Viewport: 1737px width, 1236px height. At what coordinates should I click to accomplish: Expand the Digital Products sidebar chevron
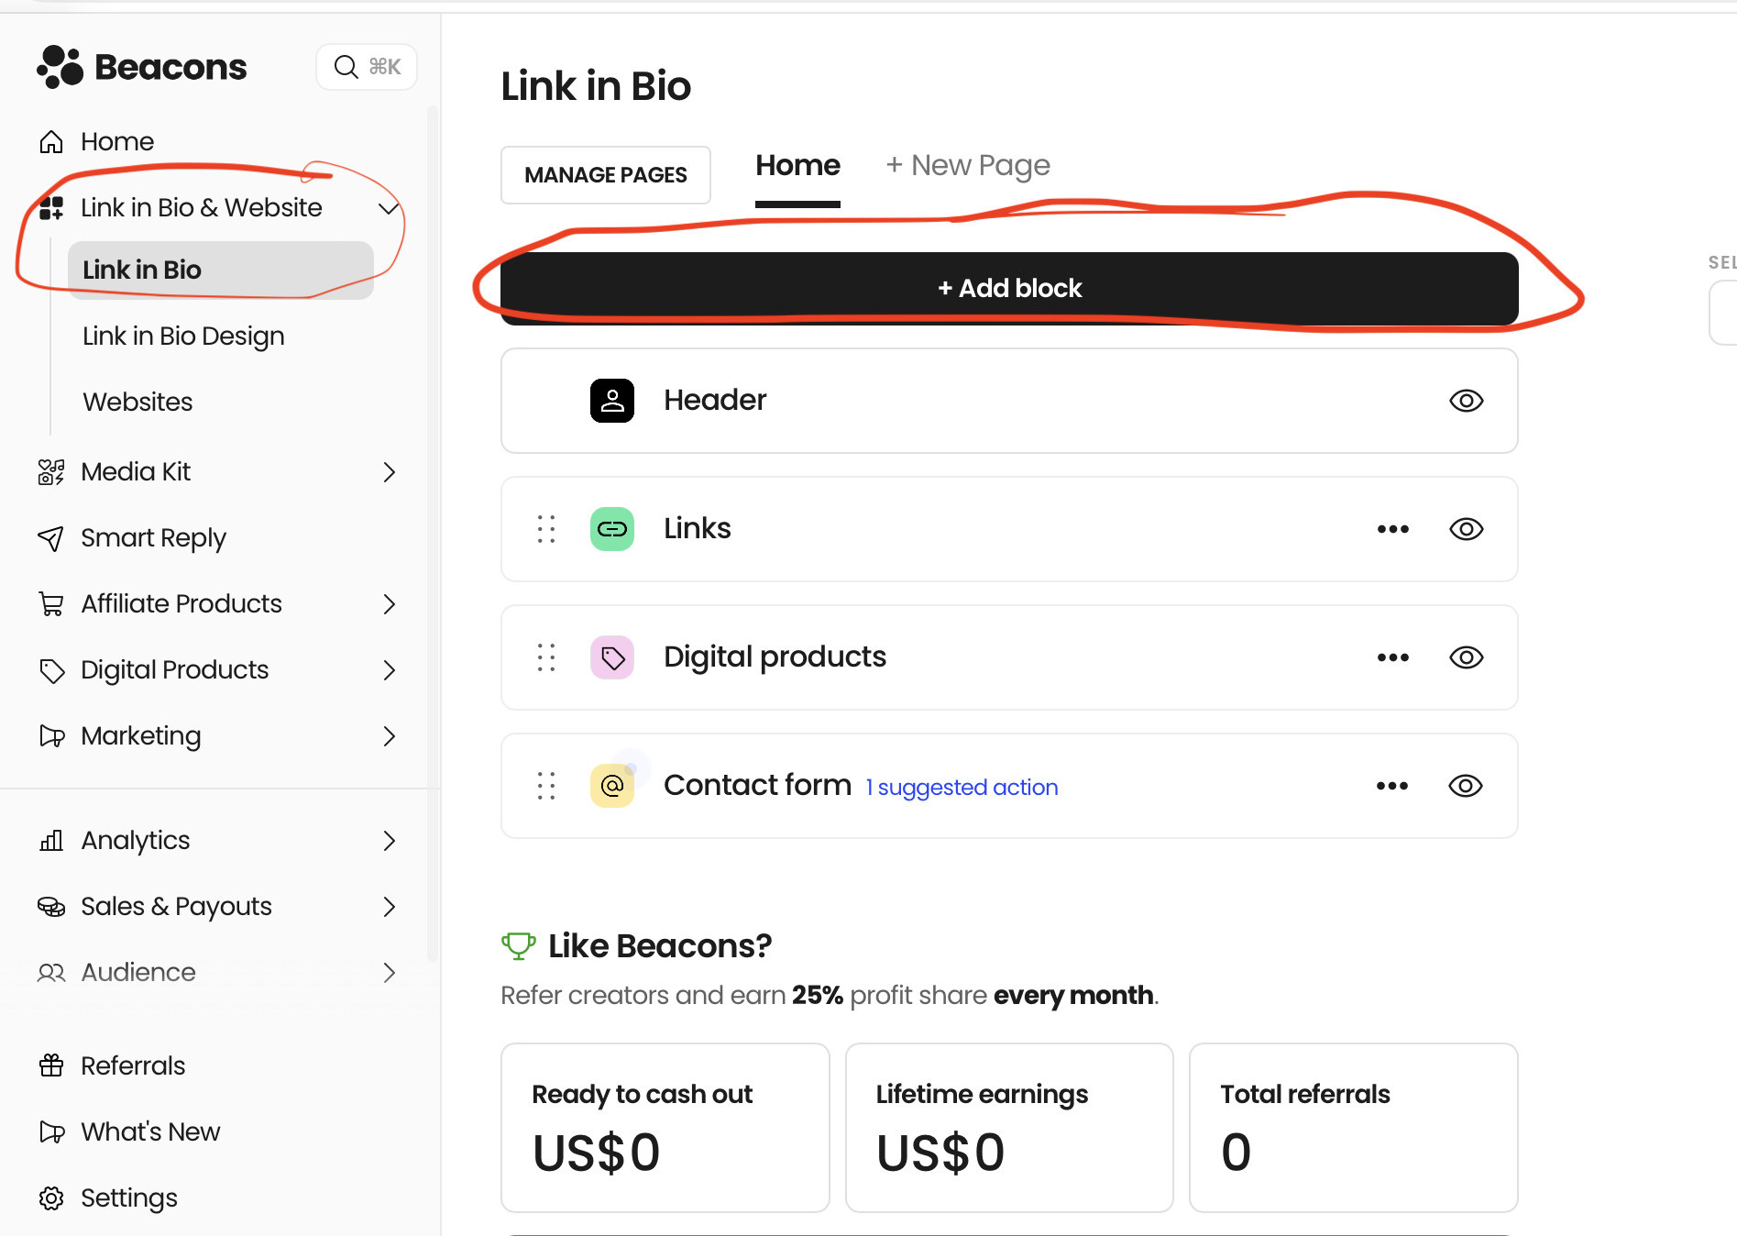pyautogui.click(x=390, y=670)
